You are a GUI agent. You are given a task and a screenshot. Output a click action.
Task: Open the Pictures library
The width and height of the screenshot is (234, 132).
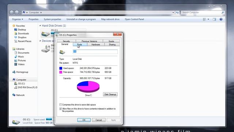click(x=22, y=60)
